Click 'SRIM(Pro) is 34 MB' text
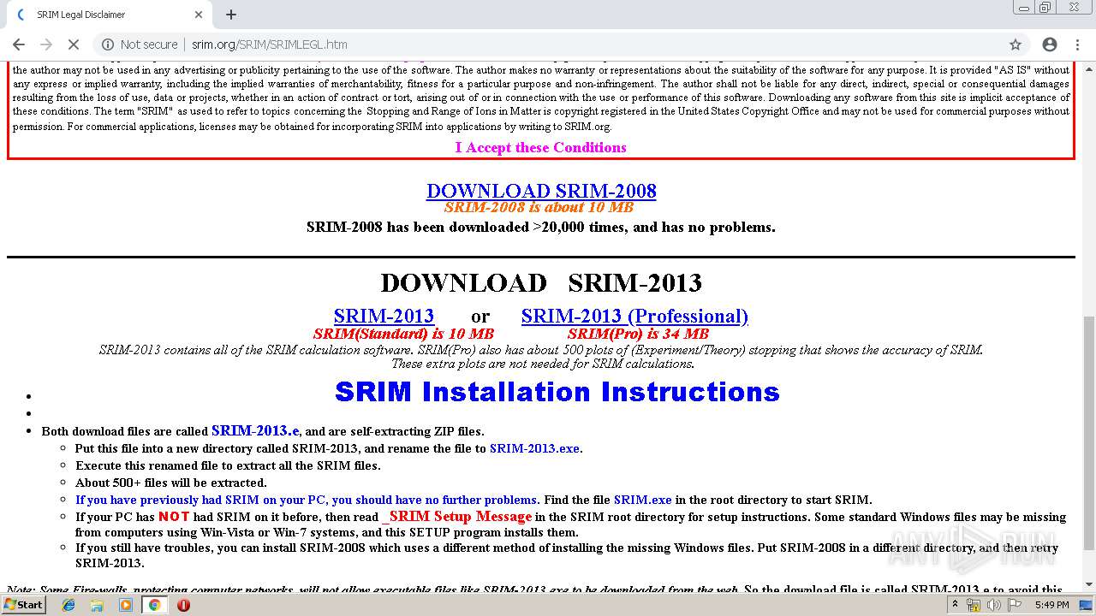This screenshot has height=616, width=1096. [x=638, y=334]
